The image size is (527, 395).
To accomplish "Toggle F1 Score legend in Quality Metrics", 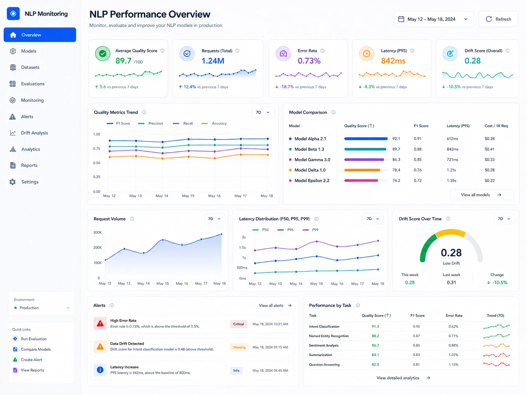I will (x=118, y=124).
